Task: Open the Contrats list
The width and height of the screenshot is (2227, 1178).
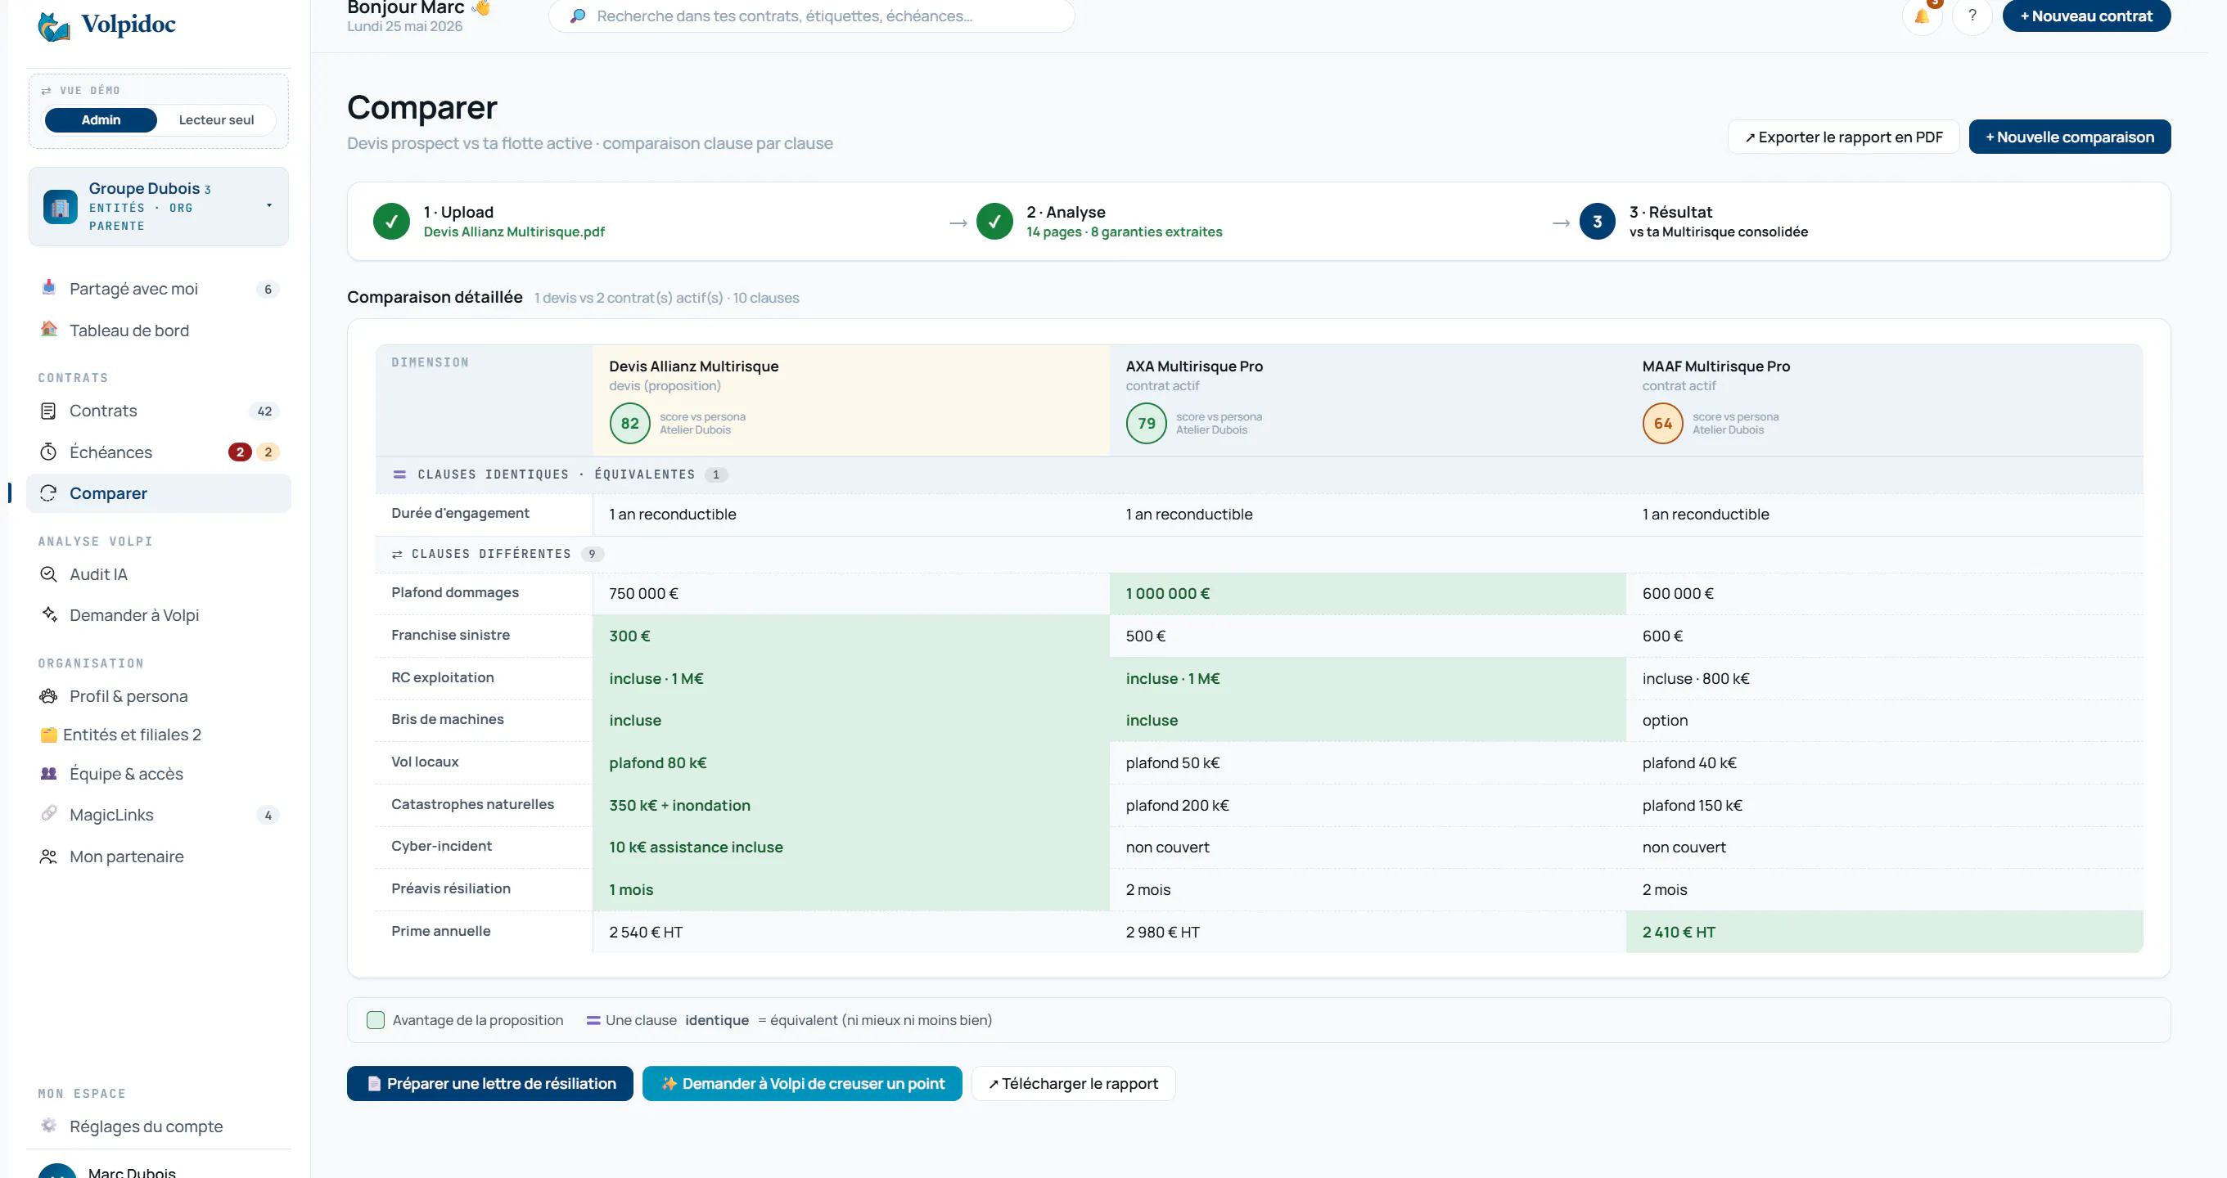Action: [x=159, y=411]
